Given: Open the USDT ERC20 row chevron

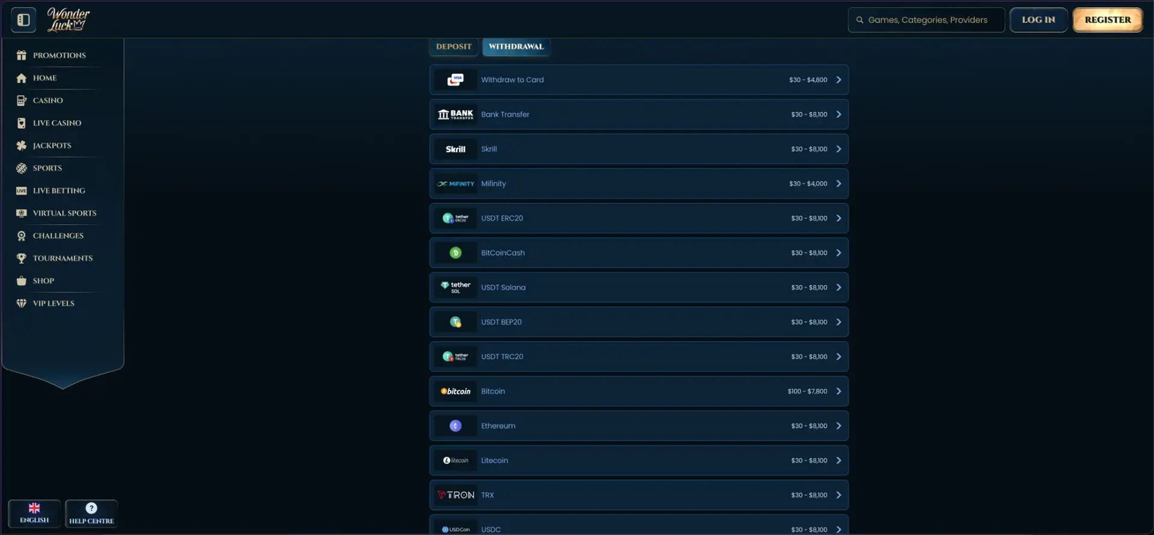Looking at the screenshot, I should pyautogui.click(x=838, y=218).
